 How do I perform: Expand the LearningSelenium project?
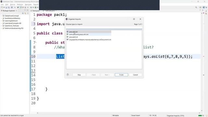1,21
